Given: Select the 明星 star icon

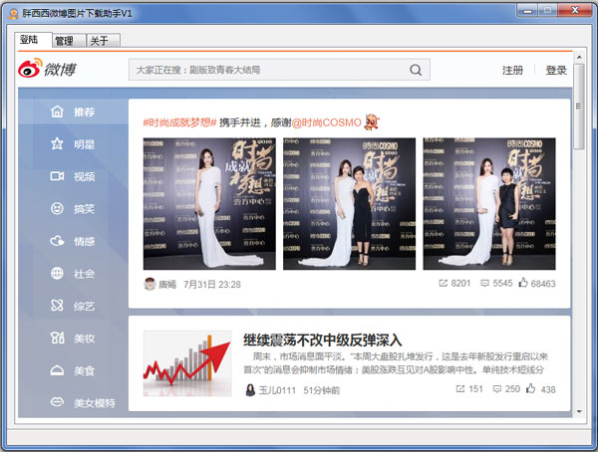Looking at the screenshot, I should 58,144.
